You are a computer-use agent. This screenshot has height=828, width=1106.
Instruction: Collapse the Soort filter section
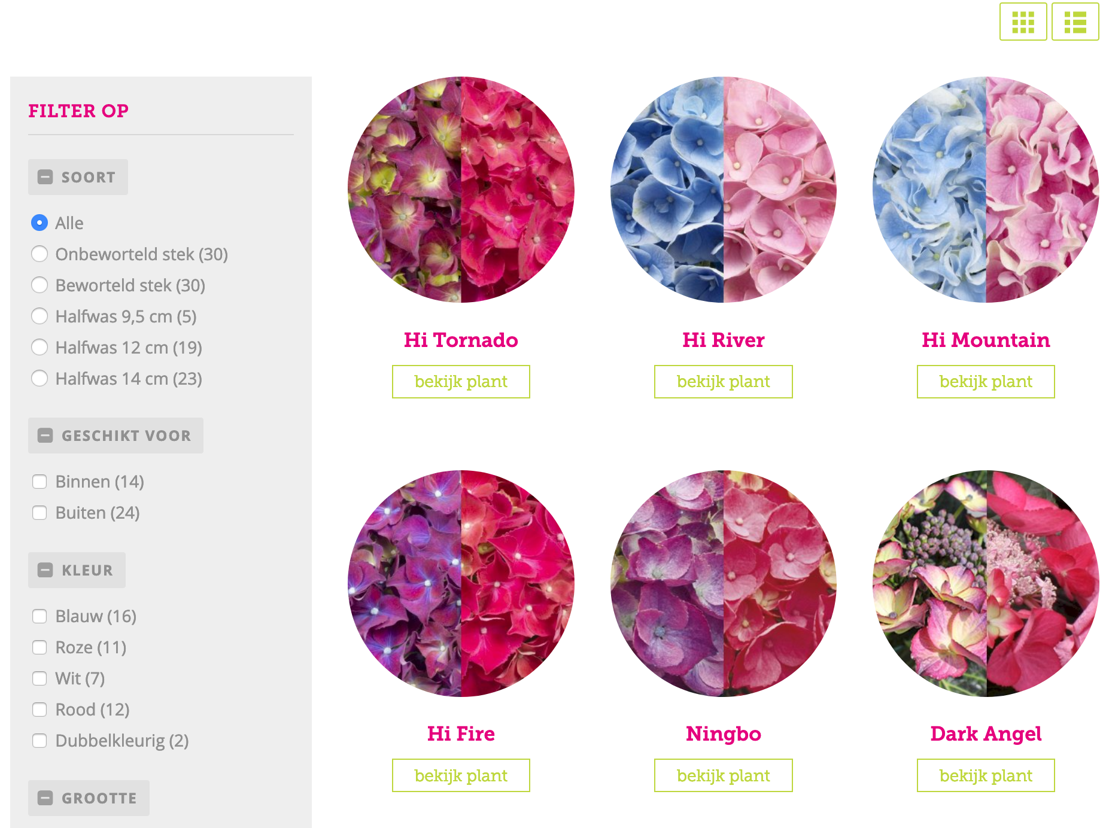click(x=78, y=177)
